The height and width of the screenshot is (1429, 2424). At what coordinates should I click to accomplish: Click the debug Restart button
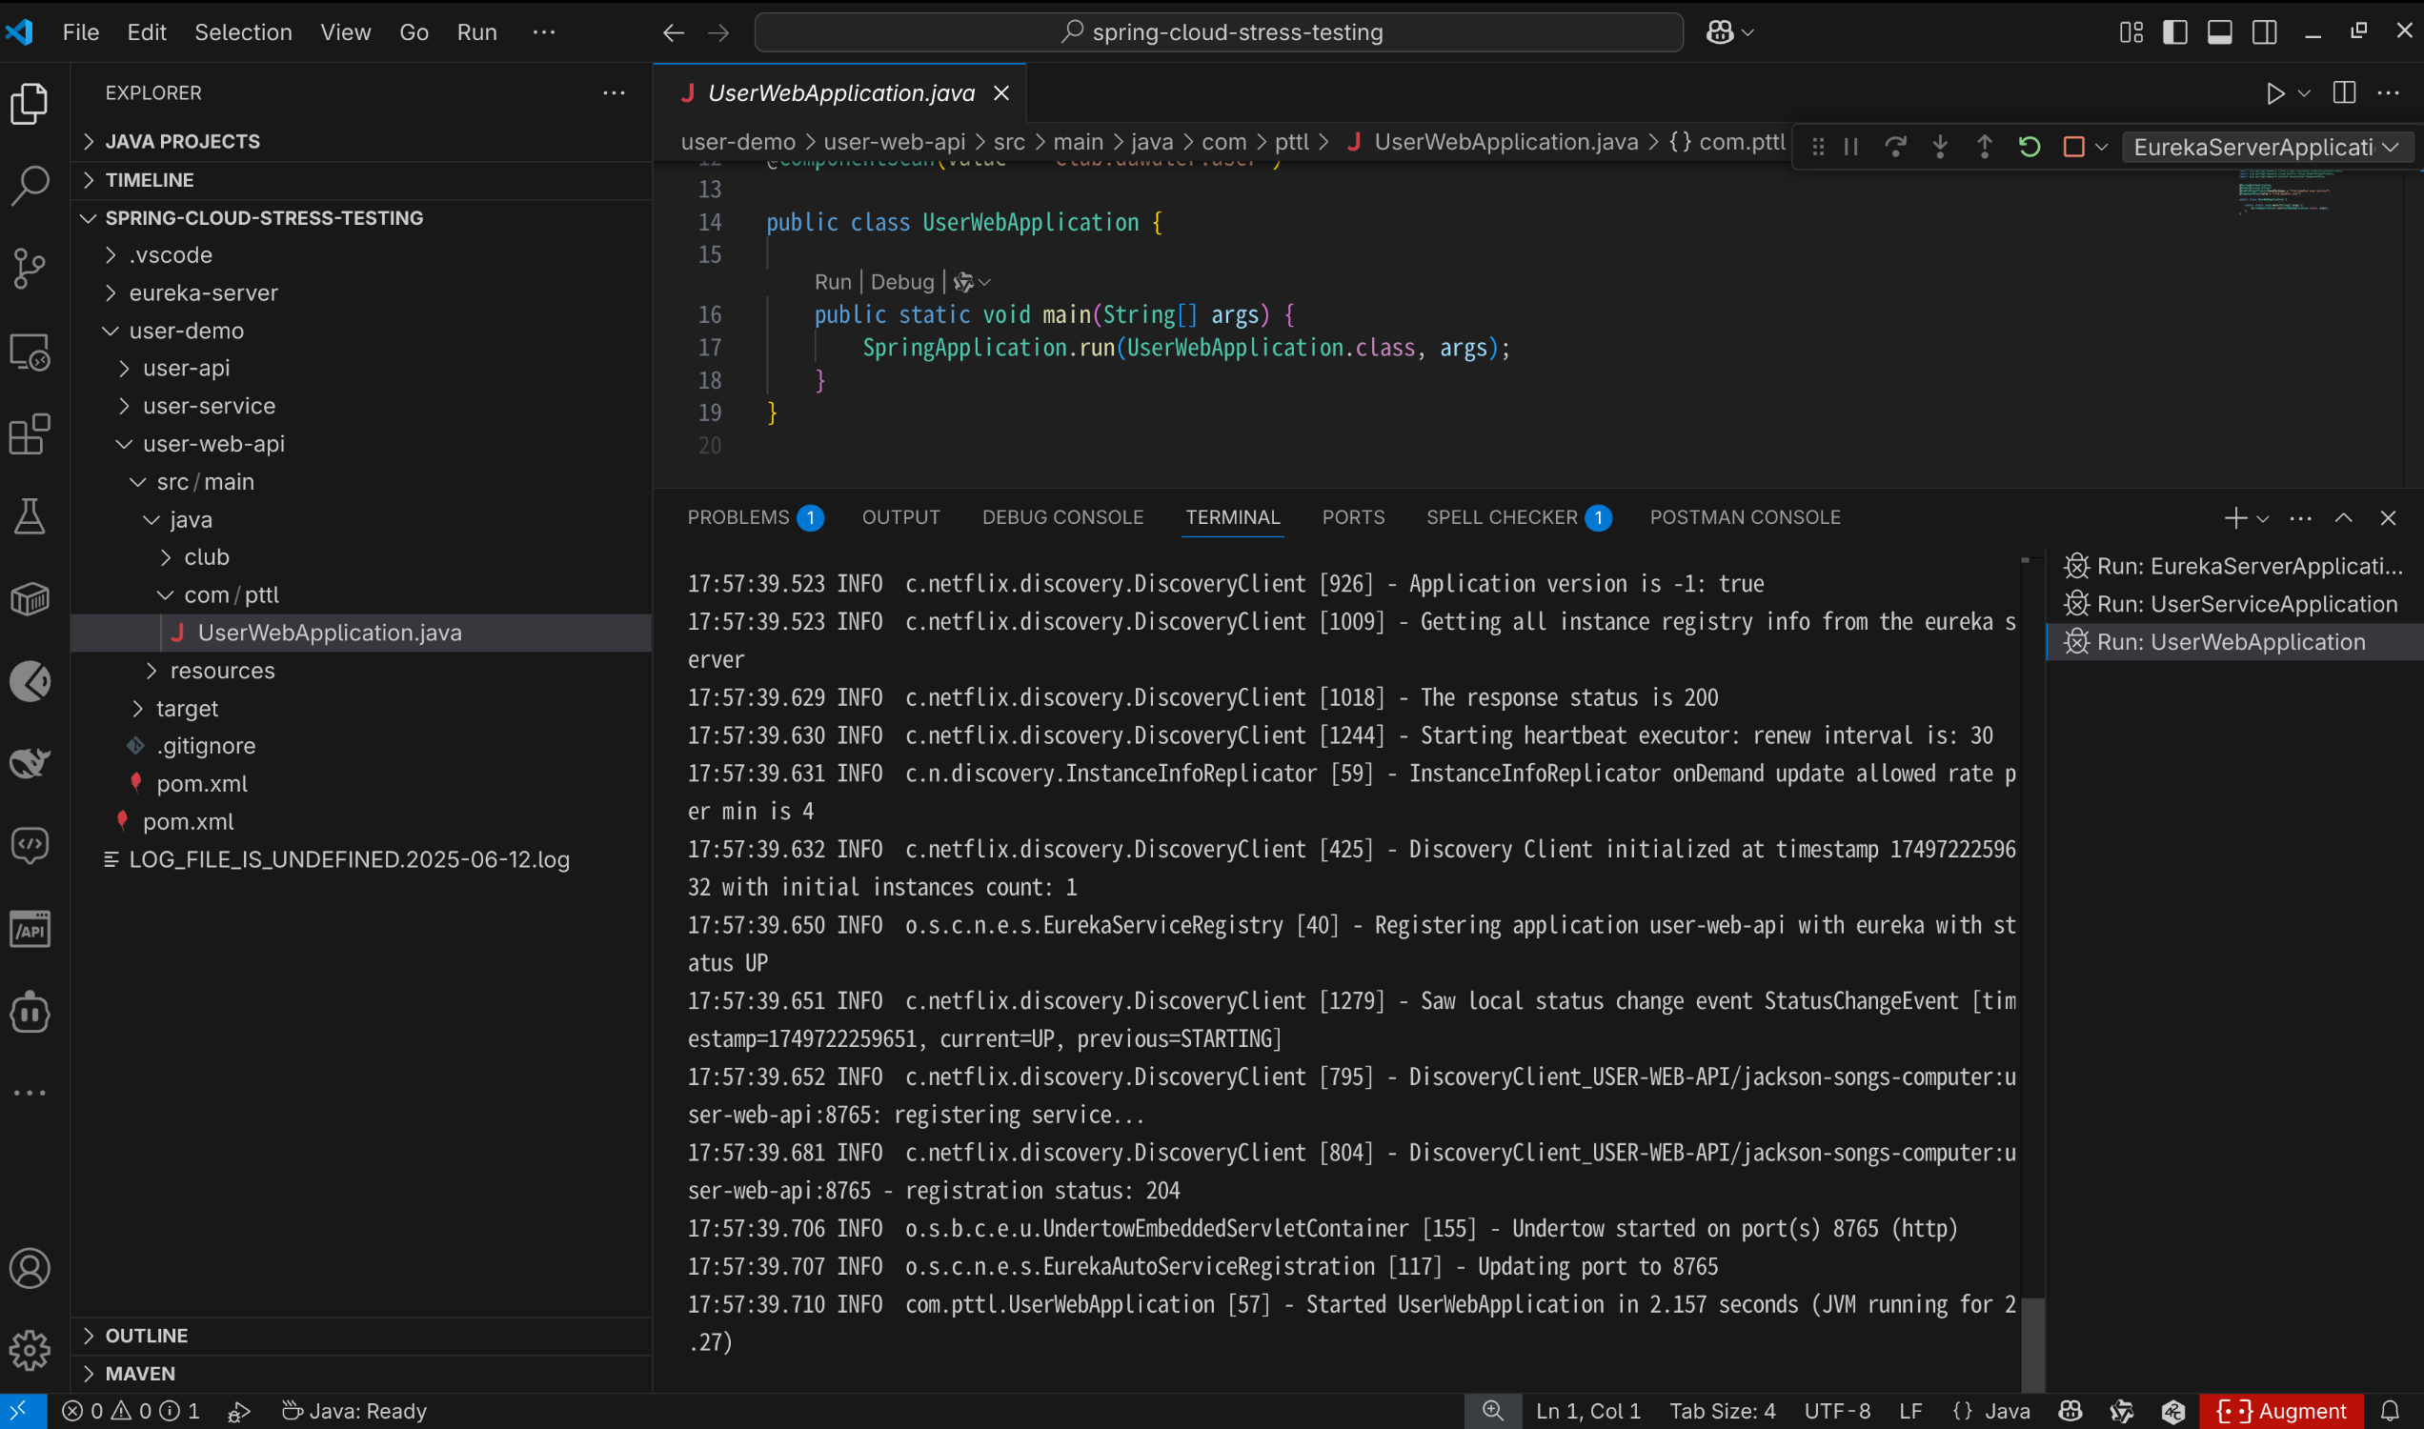2029,147
